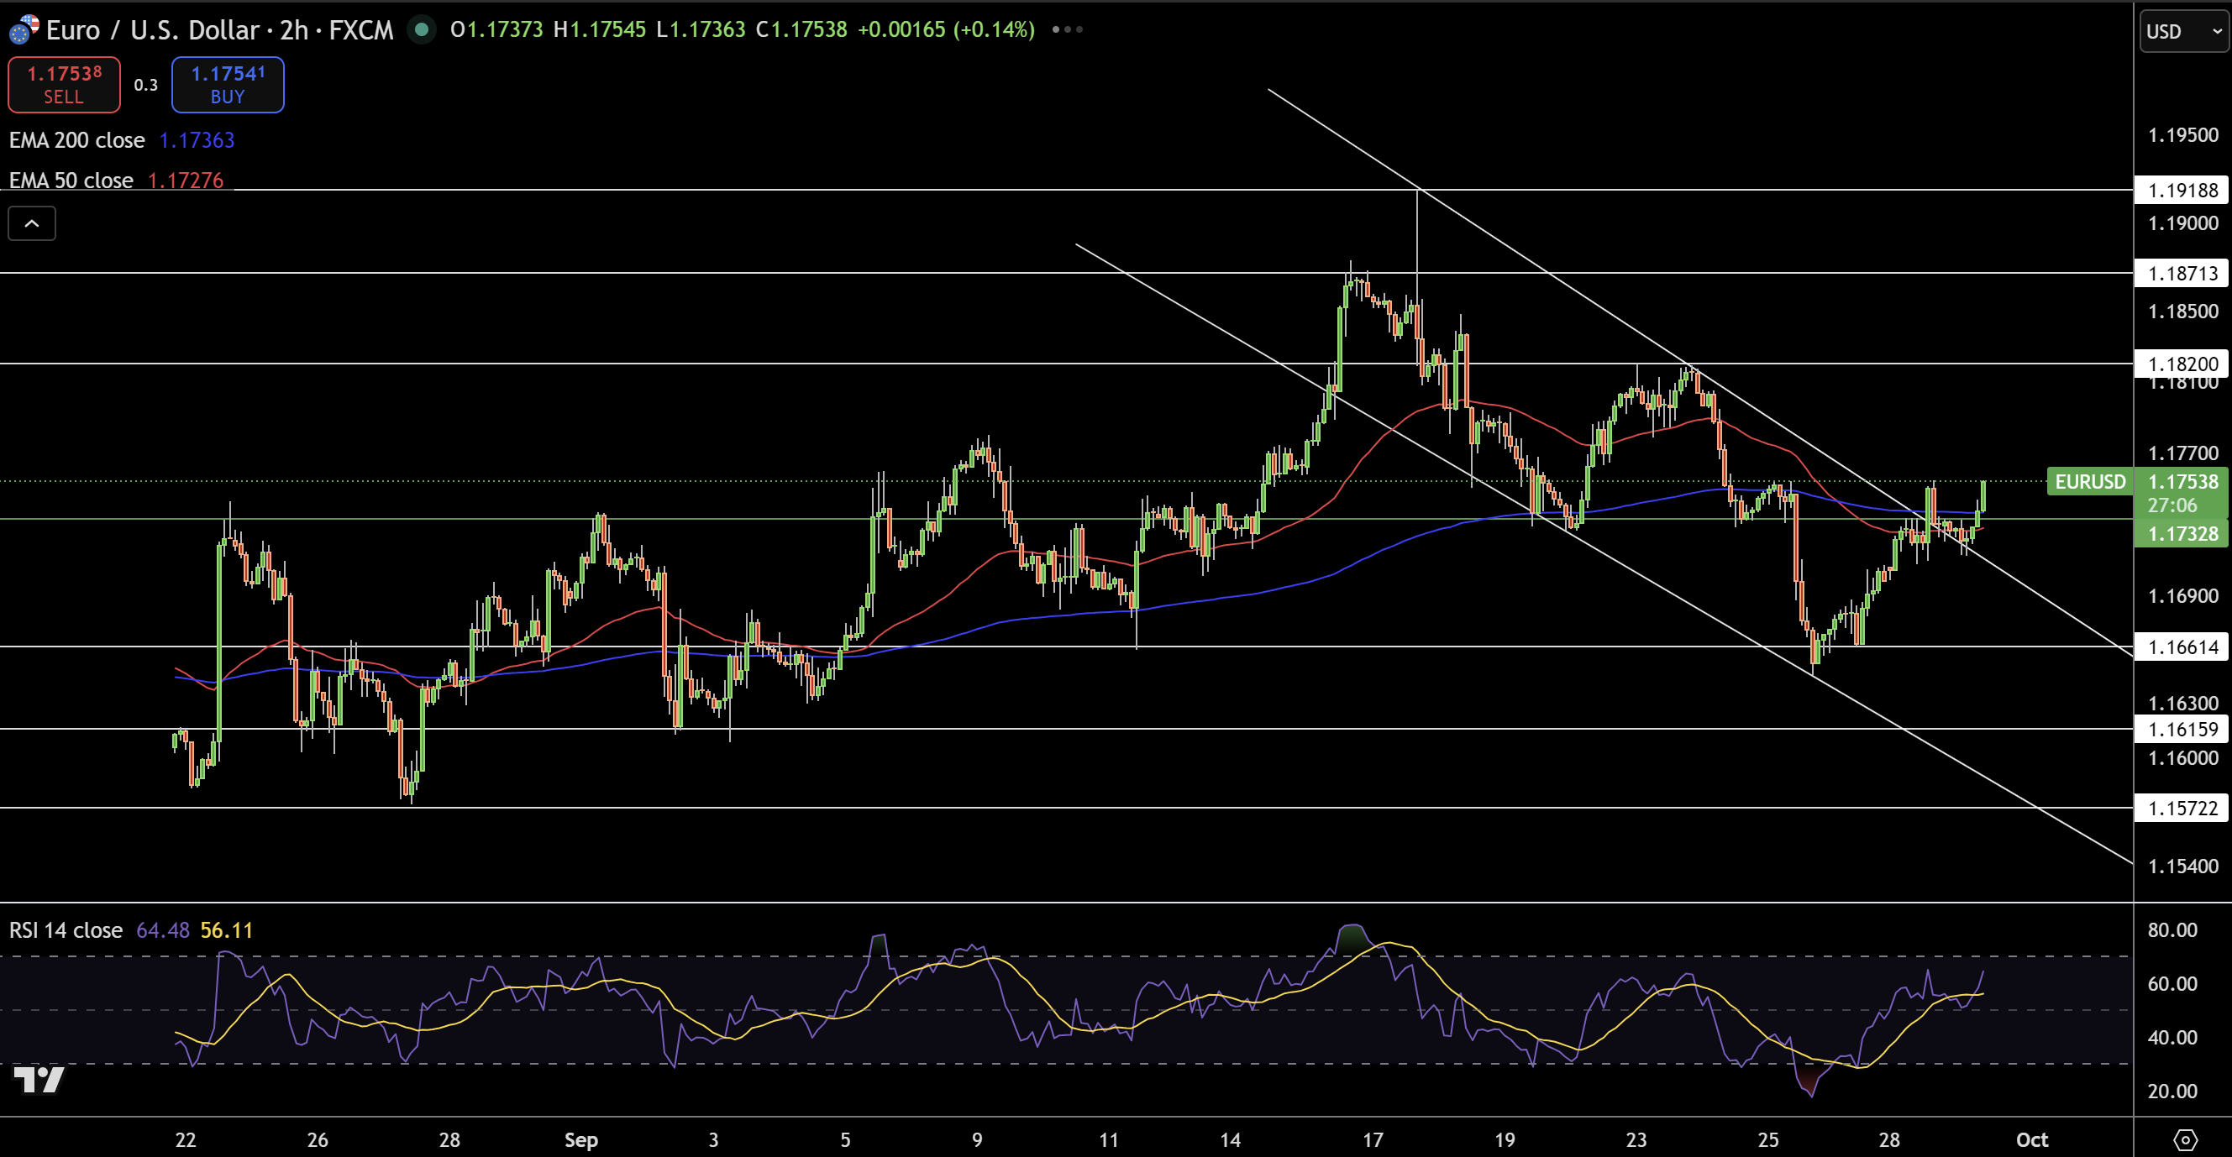The height and width of the screenshot is (1157, 2232).
Task: Click the TradingView logo watermark
Action: [x=39, y=1079]
